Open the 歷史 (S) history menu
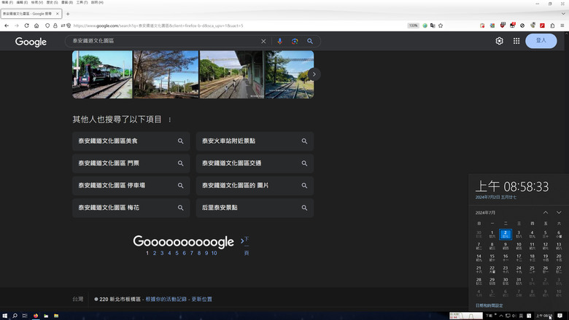This screenshot has width=569, height=320. click(x=53, y=2)
